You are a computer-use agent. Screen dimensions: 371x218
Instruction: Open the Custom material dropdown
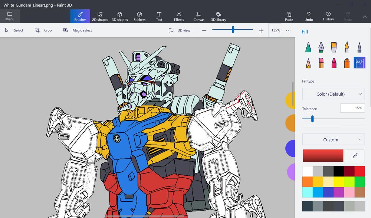pyautogui.click(x=334, y=140)
